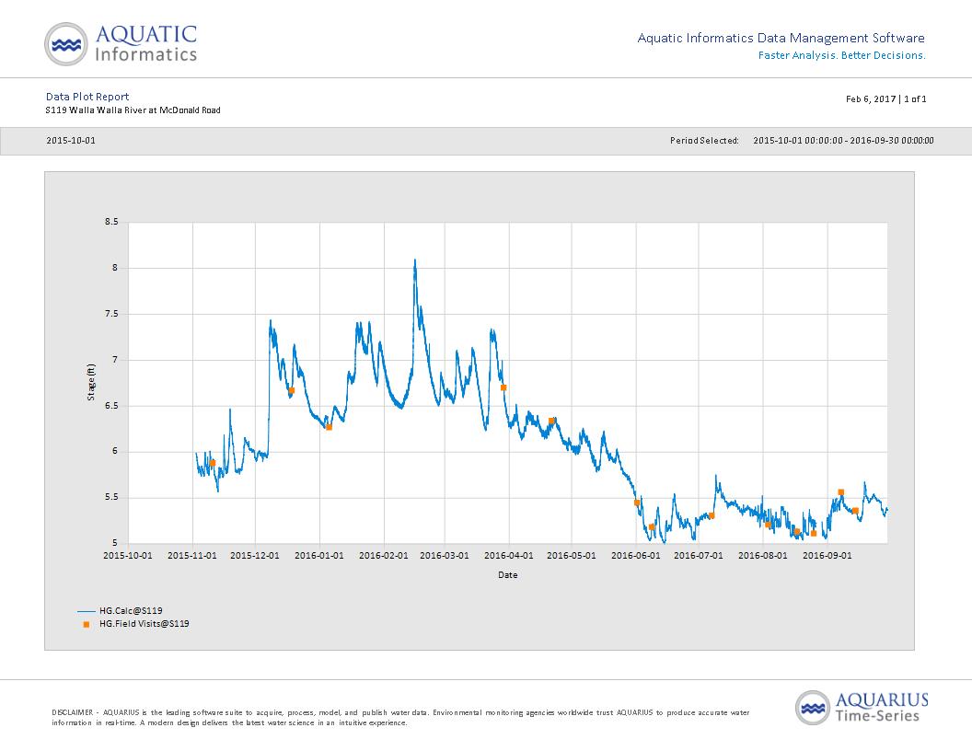Screen dimensions: 972x751
Task: Click the y-axis value "5.5"
Action: click(x=111, y=498)
